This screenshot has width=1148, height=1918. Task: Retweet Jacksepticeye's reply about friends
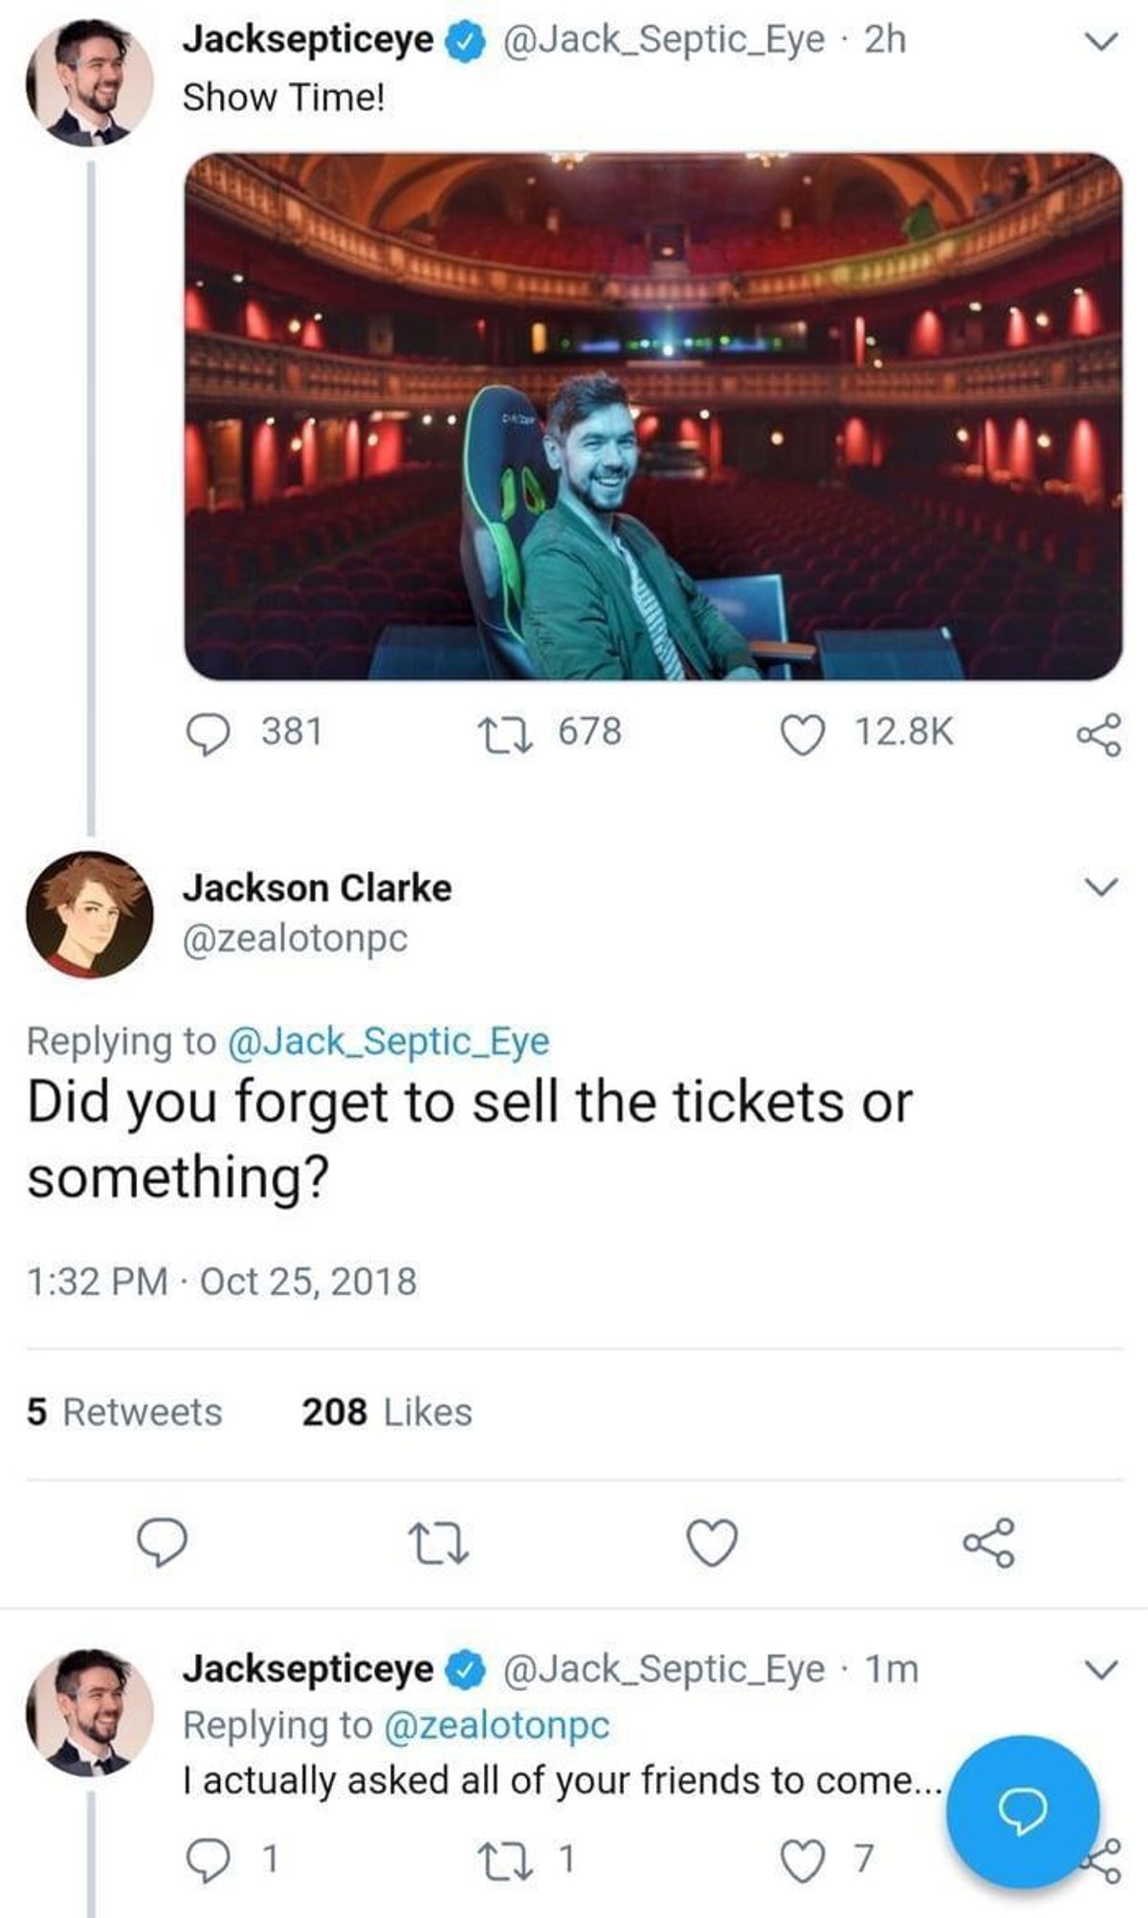(x=526, y=1858)
